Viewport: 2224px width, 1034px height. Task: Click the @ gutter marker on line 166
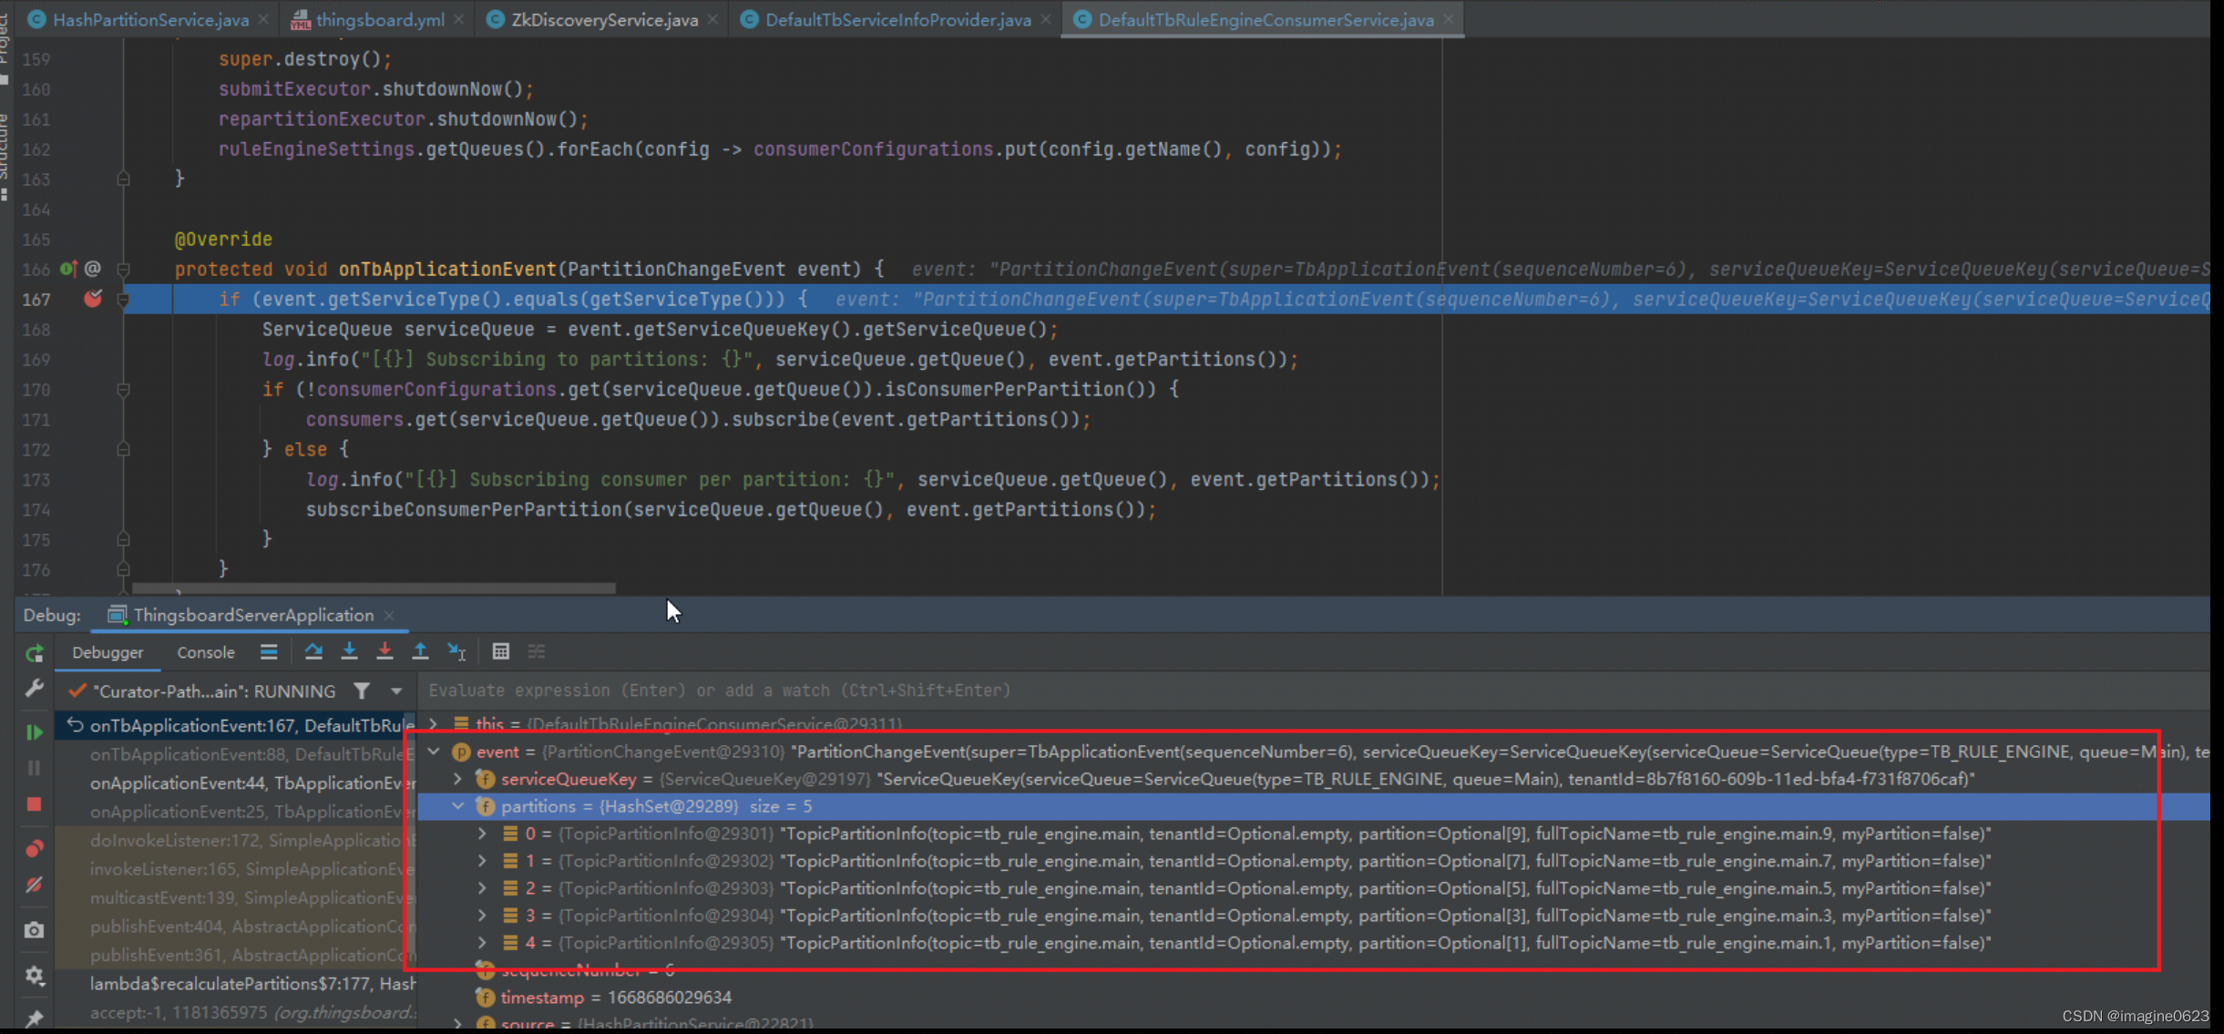click(x=93, y=269)
